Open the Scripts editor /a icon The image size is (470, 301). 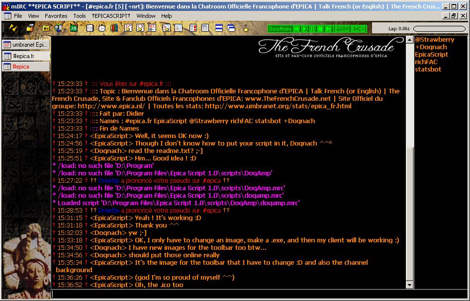[x=74, y=28]
